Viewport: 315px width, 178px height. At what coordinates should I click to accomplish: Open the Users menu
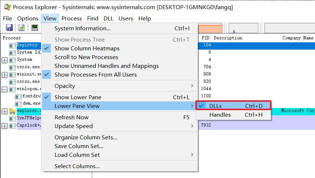pyautogui.click(x=126, y=19)
